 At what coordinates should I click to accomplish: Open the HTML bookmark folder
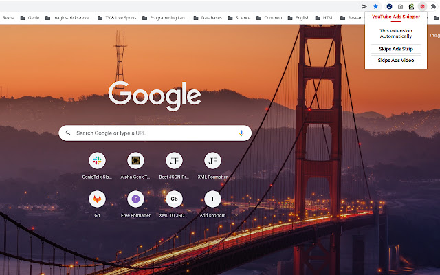point(325,18)
